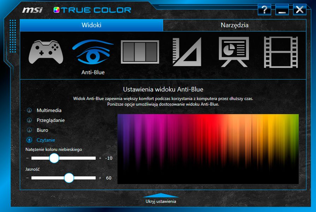The image size is (316, 212).
Task: Click the blue intensity slider handle
Action: click(x=54, y=158)
